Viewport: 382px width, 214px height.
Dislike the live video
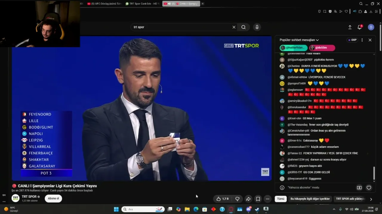tap(238, 199)
